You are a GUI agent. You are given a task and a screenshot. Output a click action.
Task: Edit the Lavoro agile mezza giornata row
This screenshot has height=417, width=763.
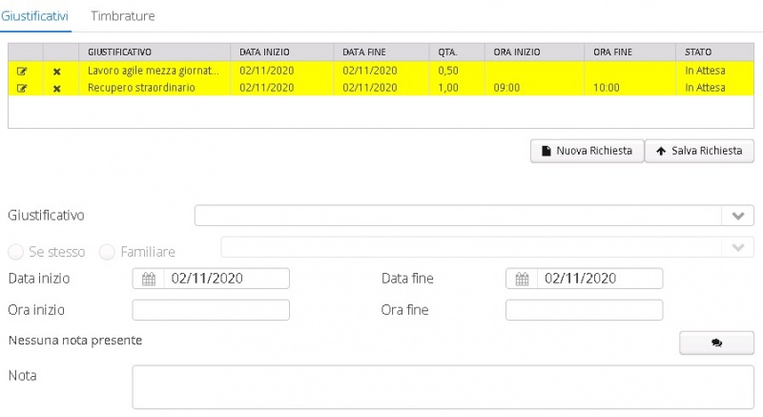tap(22, 71)
